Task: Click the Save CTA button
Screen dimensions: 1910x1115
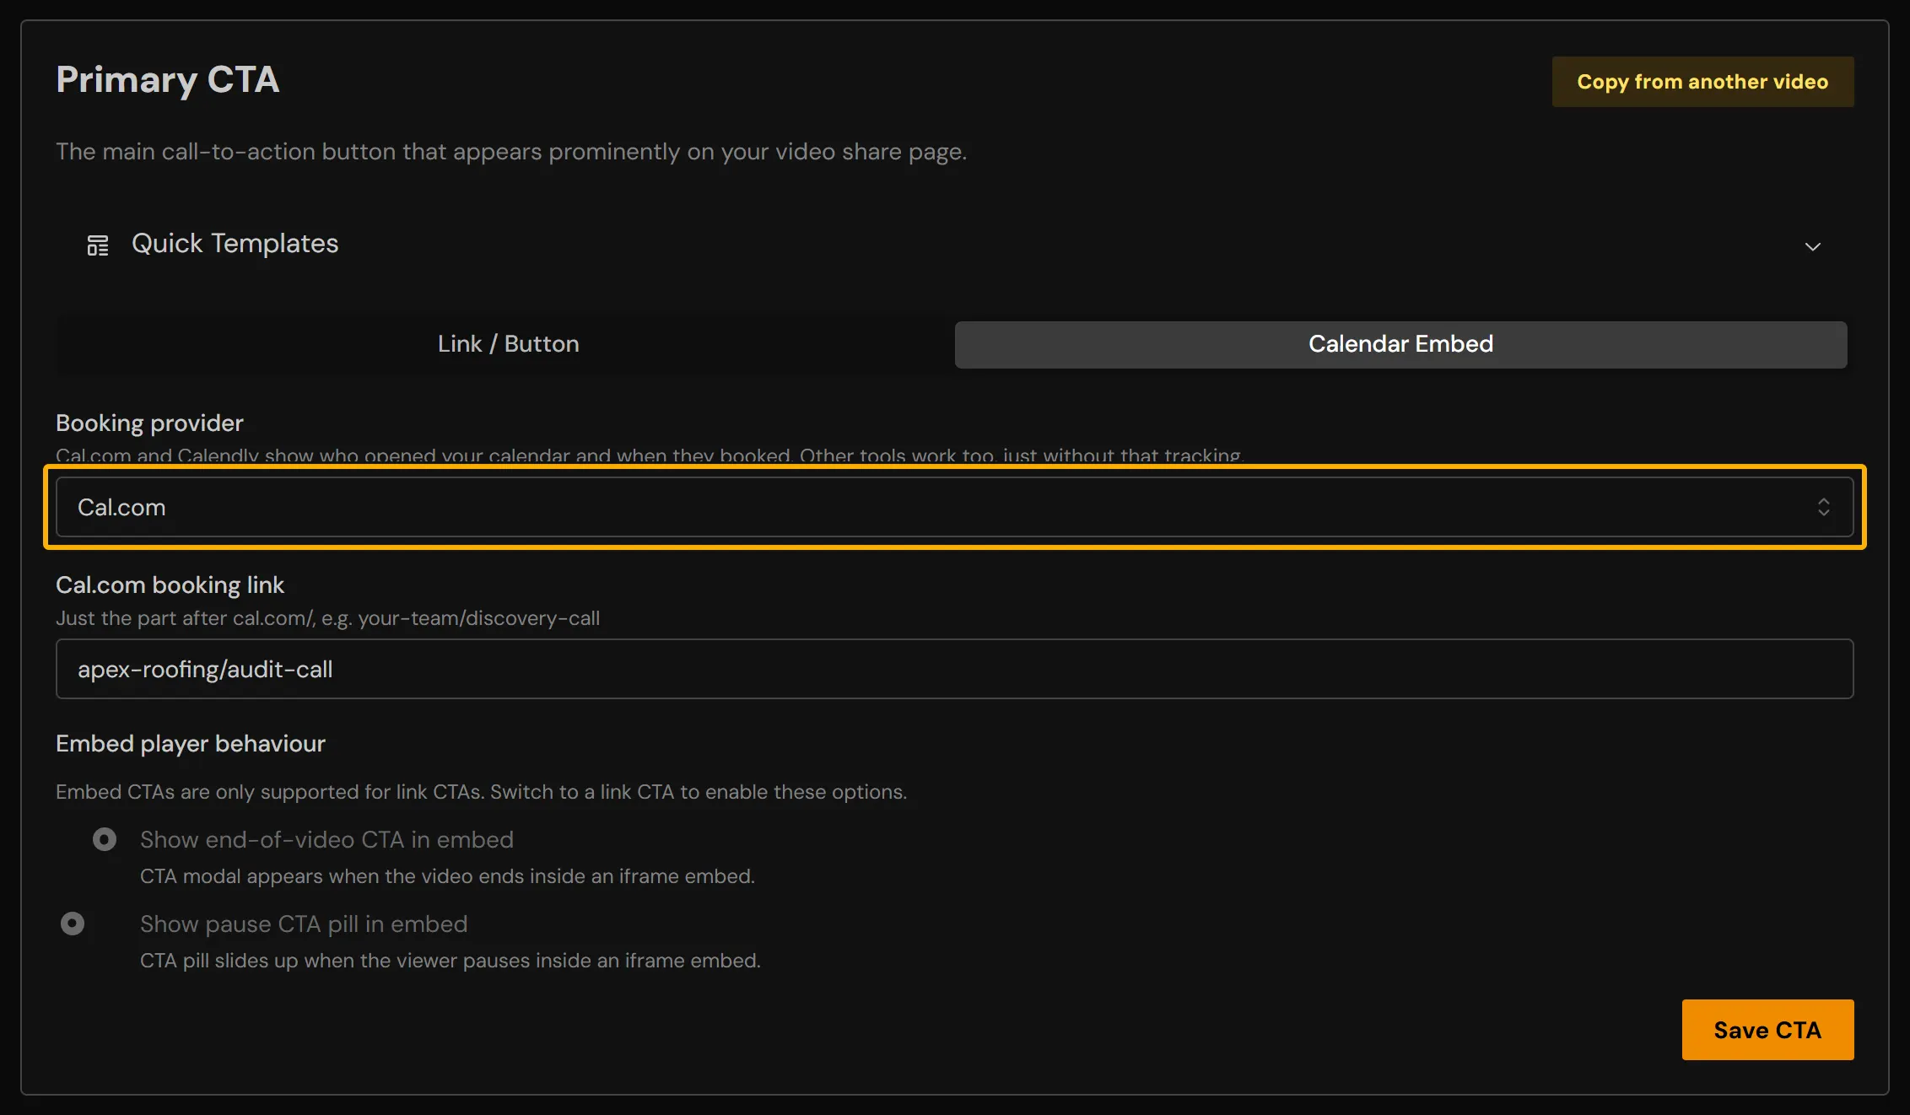Action: tap(1767, 1030)
